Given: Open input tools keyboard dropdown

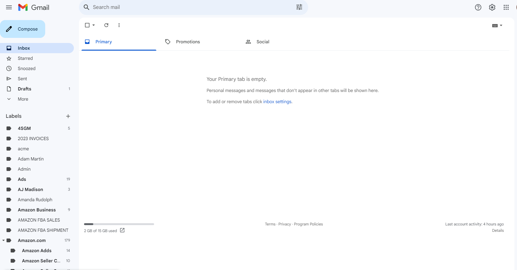Looking at the screenshot, I should tap(497, 25).
